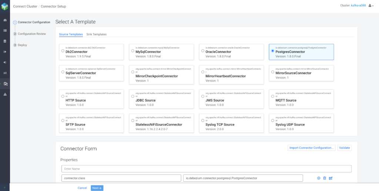Screen dimensions: 379x191
Task: Click the Next button
Action: point(97,188)
